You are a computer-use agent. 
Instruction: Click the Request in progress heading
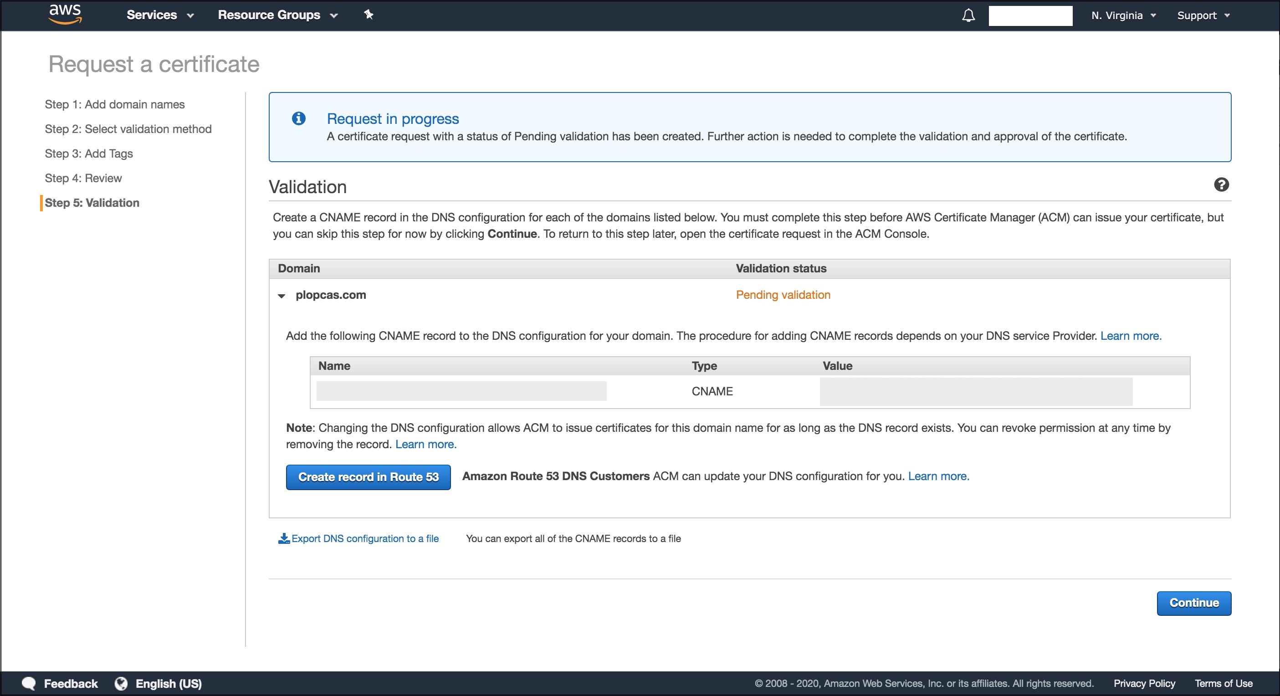tap(393, 119)
